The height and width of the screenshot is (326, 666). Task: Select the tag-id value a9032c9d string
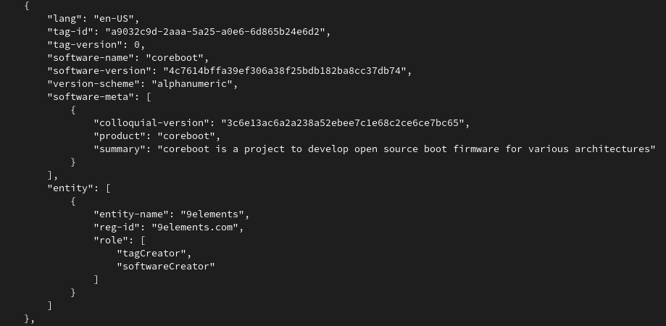coord(217,32)
